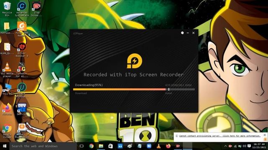Image resolution: width=268 pixels, height=150 pixels.
Task: Click the Download stage label
Action: tap(81, 93)
